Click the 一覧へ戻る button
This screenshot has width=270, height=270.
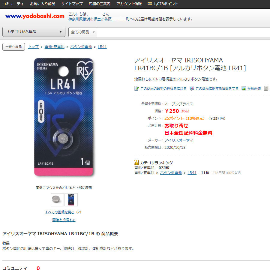[13, 47]
